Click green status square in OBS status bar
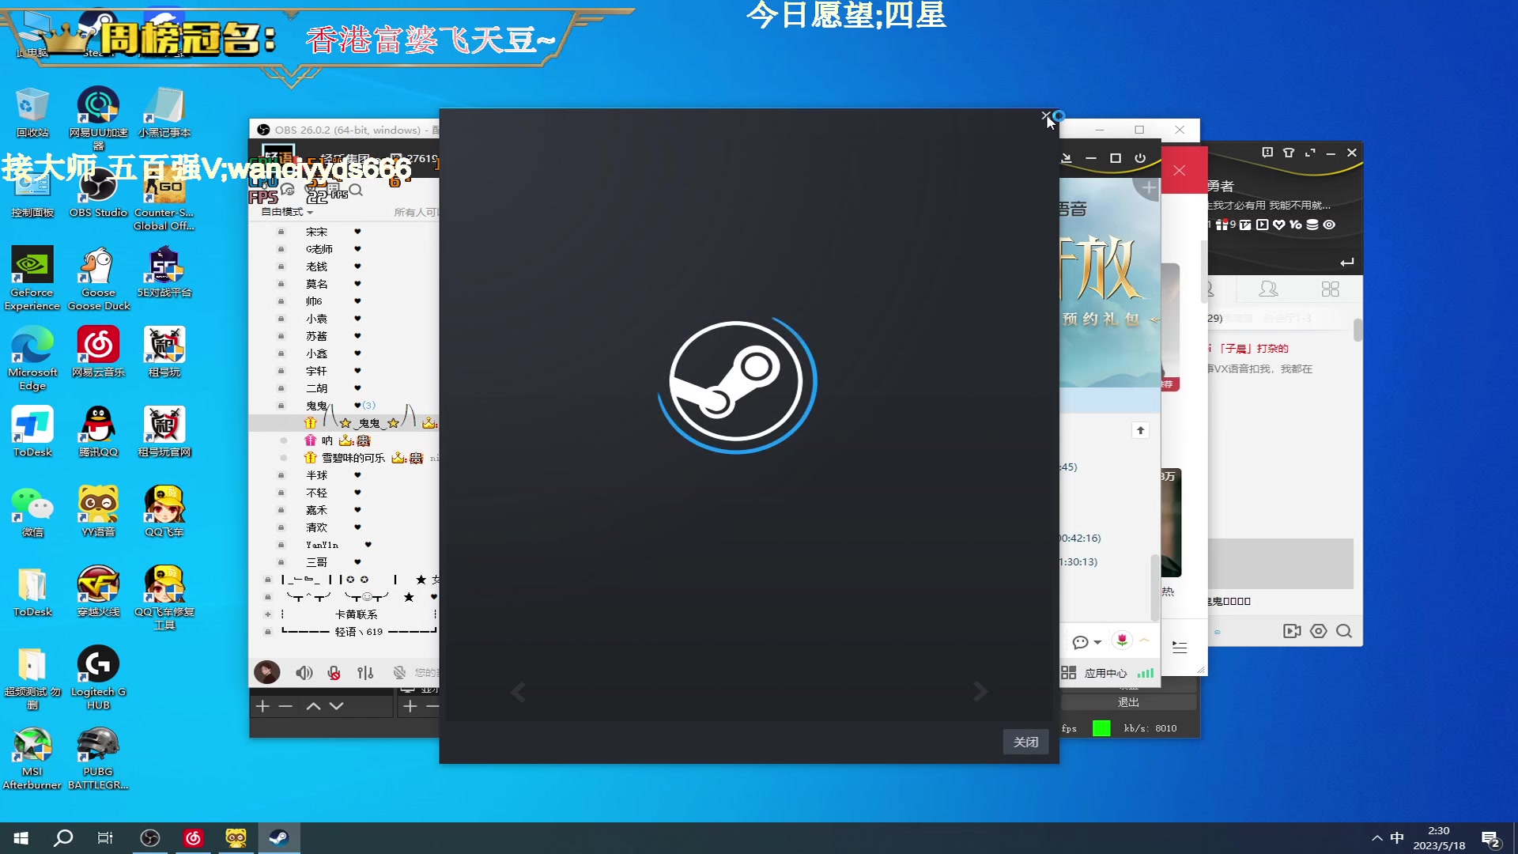This screenshot has height=854, width=1518. (x=1101, y=728)
